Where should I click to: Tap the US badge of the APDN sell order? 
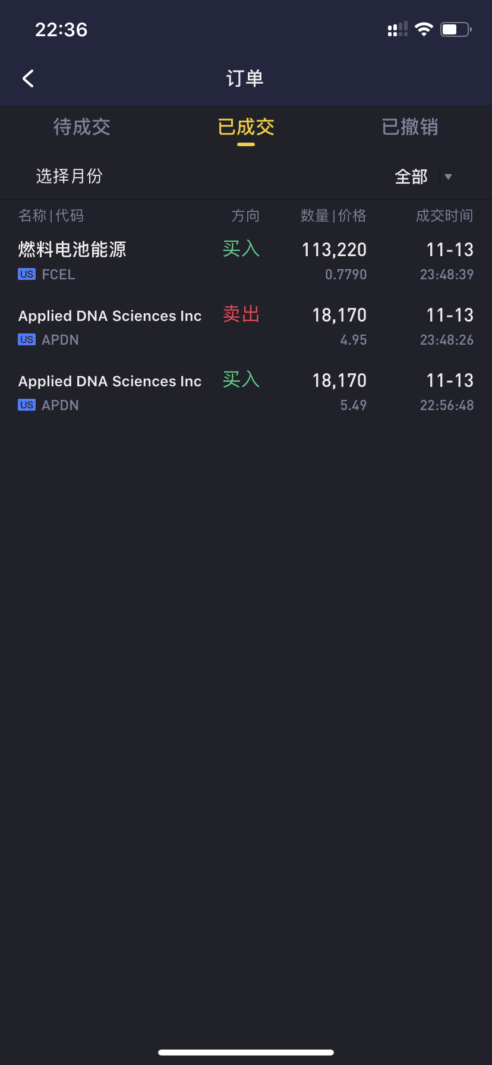tap(27, 340)
